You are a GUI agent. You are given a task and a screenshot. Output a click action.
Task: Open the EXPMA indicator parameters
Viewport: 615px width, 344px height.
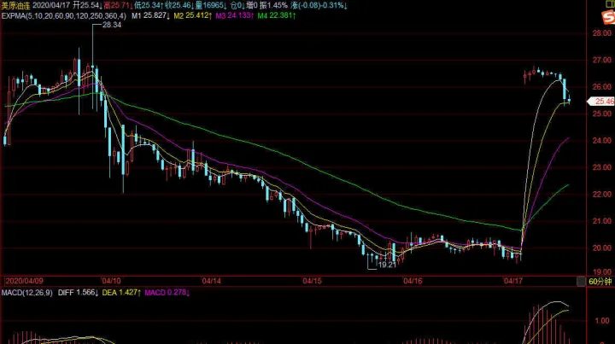coord(63,15)
